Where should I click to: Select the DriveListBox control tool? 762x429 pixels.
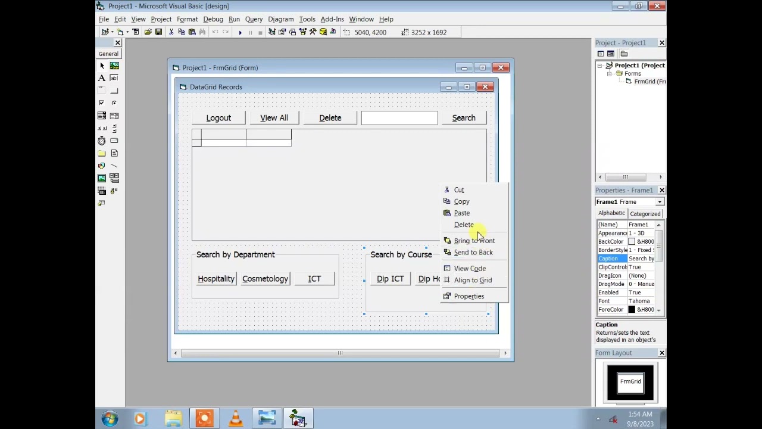pyautogui.click(x=114, y=141)
